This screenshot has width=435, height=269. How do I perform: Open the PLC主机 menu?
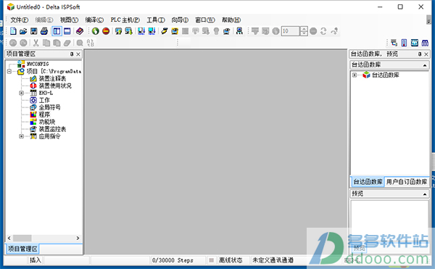coord(125,20)
